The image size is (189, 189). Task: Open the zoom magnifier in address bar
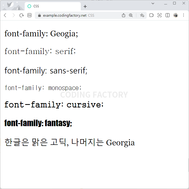pyautogui.click(x=131, y=15)
